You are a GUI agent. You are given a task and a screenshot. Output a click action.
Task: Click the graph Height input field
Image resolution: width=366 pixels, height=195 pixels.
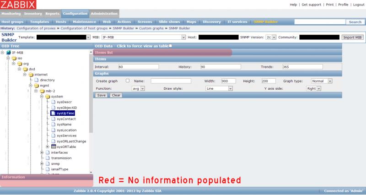click(269, 81)
